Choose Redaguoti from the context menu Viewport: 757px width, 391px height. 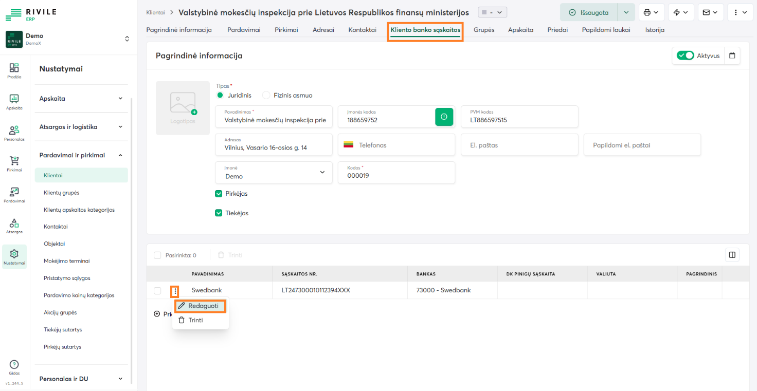200,306
